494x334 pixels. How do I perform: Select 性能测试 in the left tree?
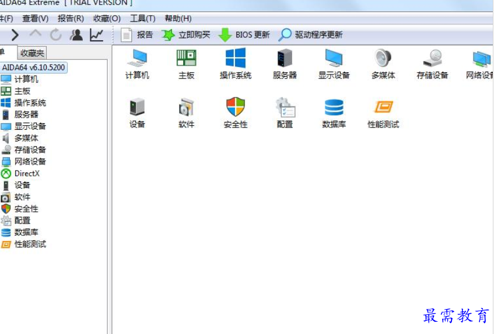click(23, 244)
